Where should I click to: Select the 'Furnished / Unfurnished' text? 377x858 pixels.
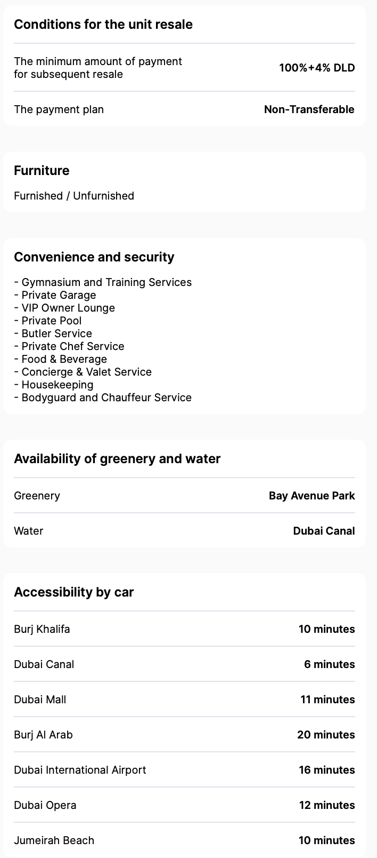click(74, 196)
